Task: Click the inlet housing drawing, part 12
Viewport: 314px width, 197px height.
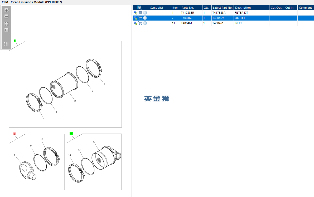Action: pyautogui.click(x=106, y=157)
